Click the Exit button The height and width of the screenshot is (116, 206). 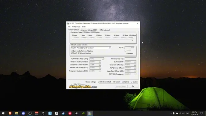[x=133, y=86]
